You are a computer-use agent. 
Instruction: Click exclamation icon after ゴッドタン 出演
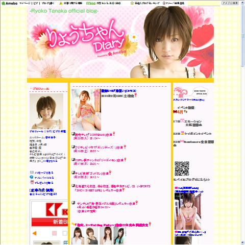tap(110, 173)
